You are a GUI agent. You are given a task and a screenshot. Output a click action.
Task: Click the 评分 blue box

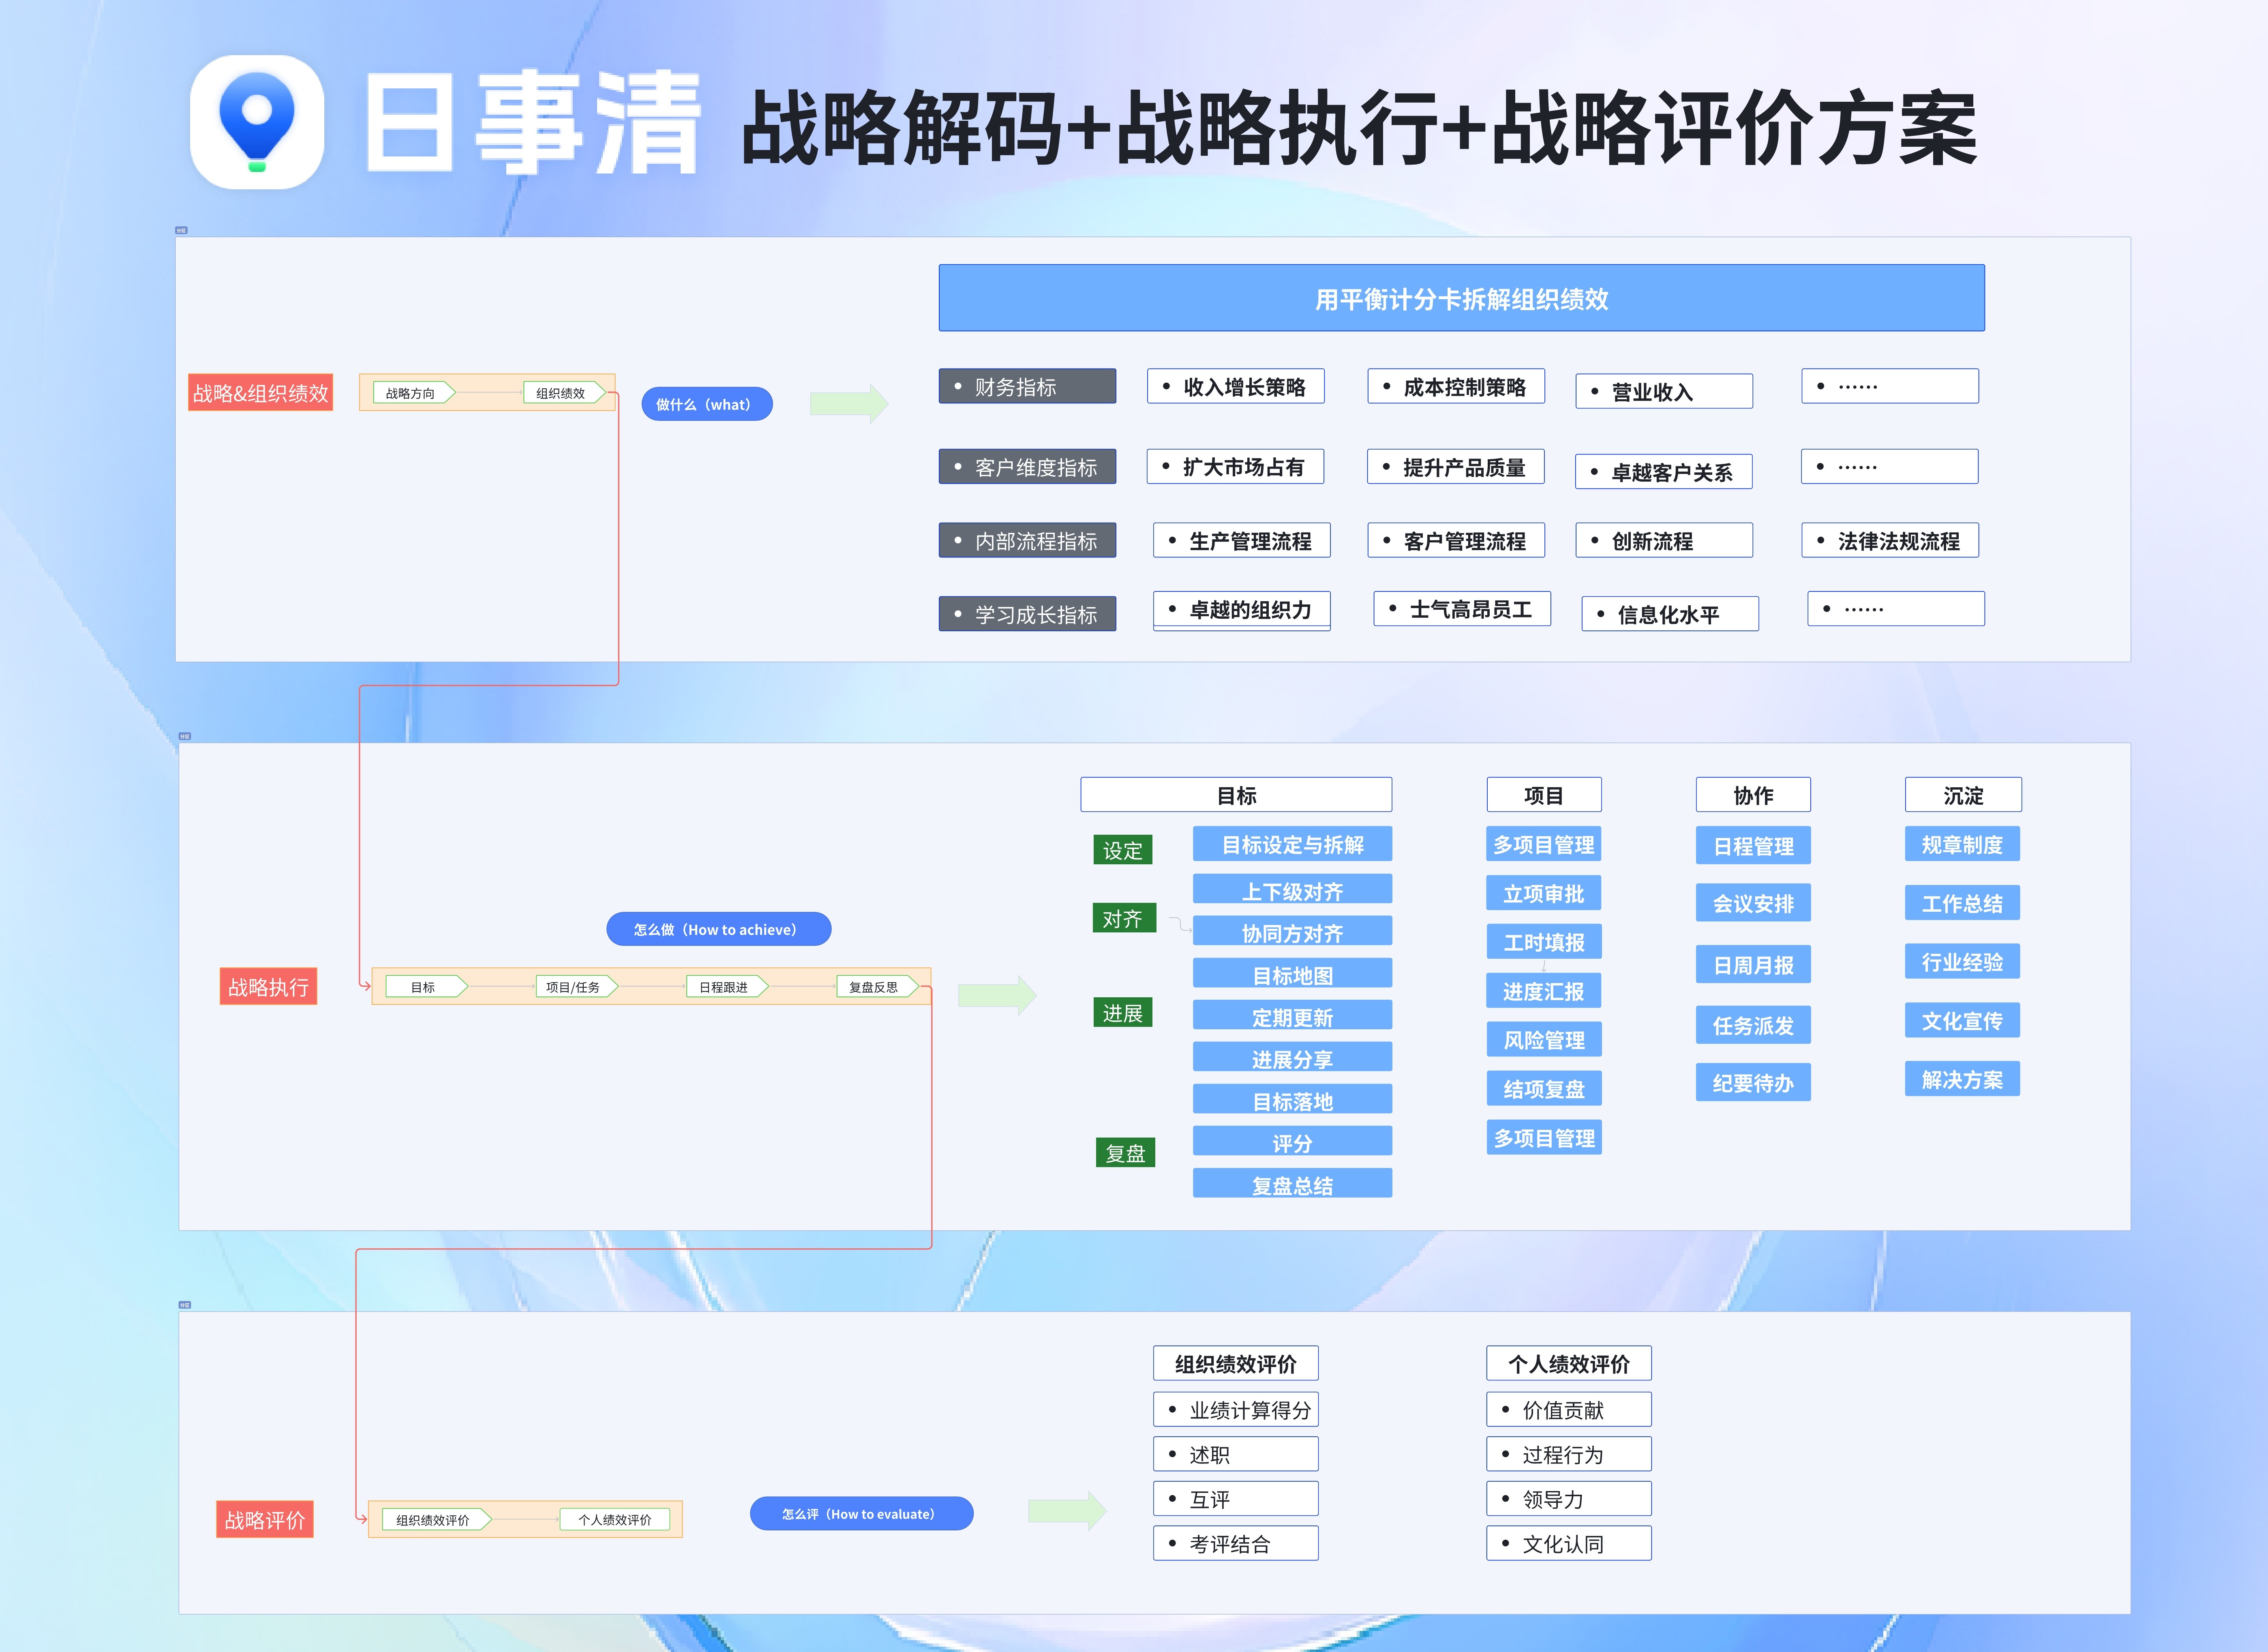coord(1292,1141)
